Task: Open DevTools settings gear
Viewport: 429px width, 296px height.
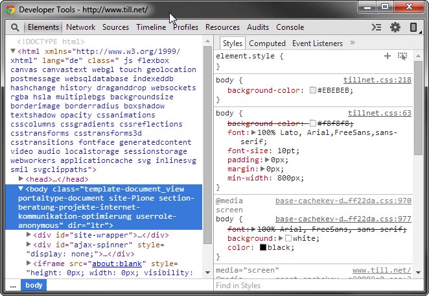Action: click(x=395, y=27)
